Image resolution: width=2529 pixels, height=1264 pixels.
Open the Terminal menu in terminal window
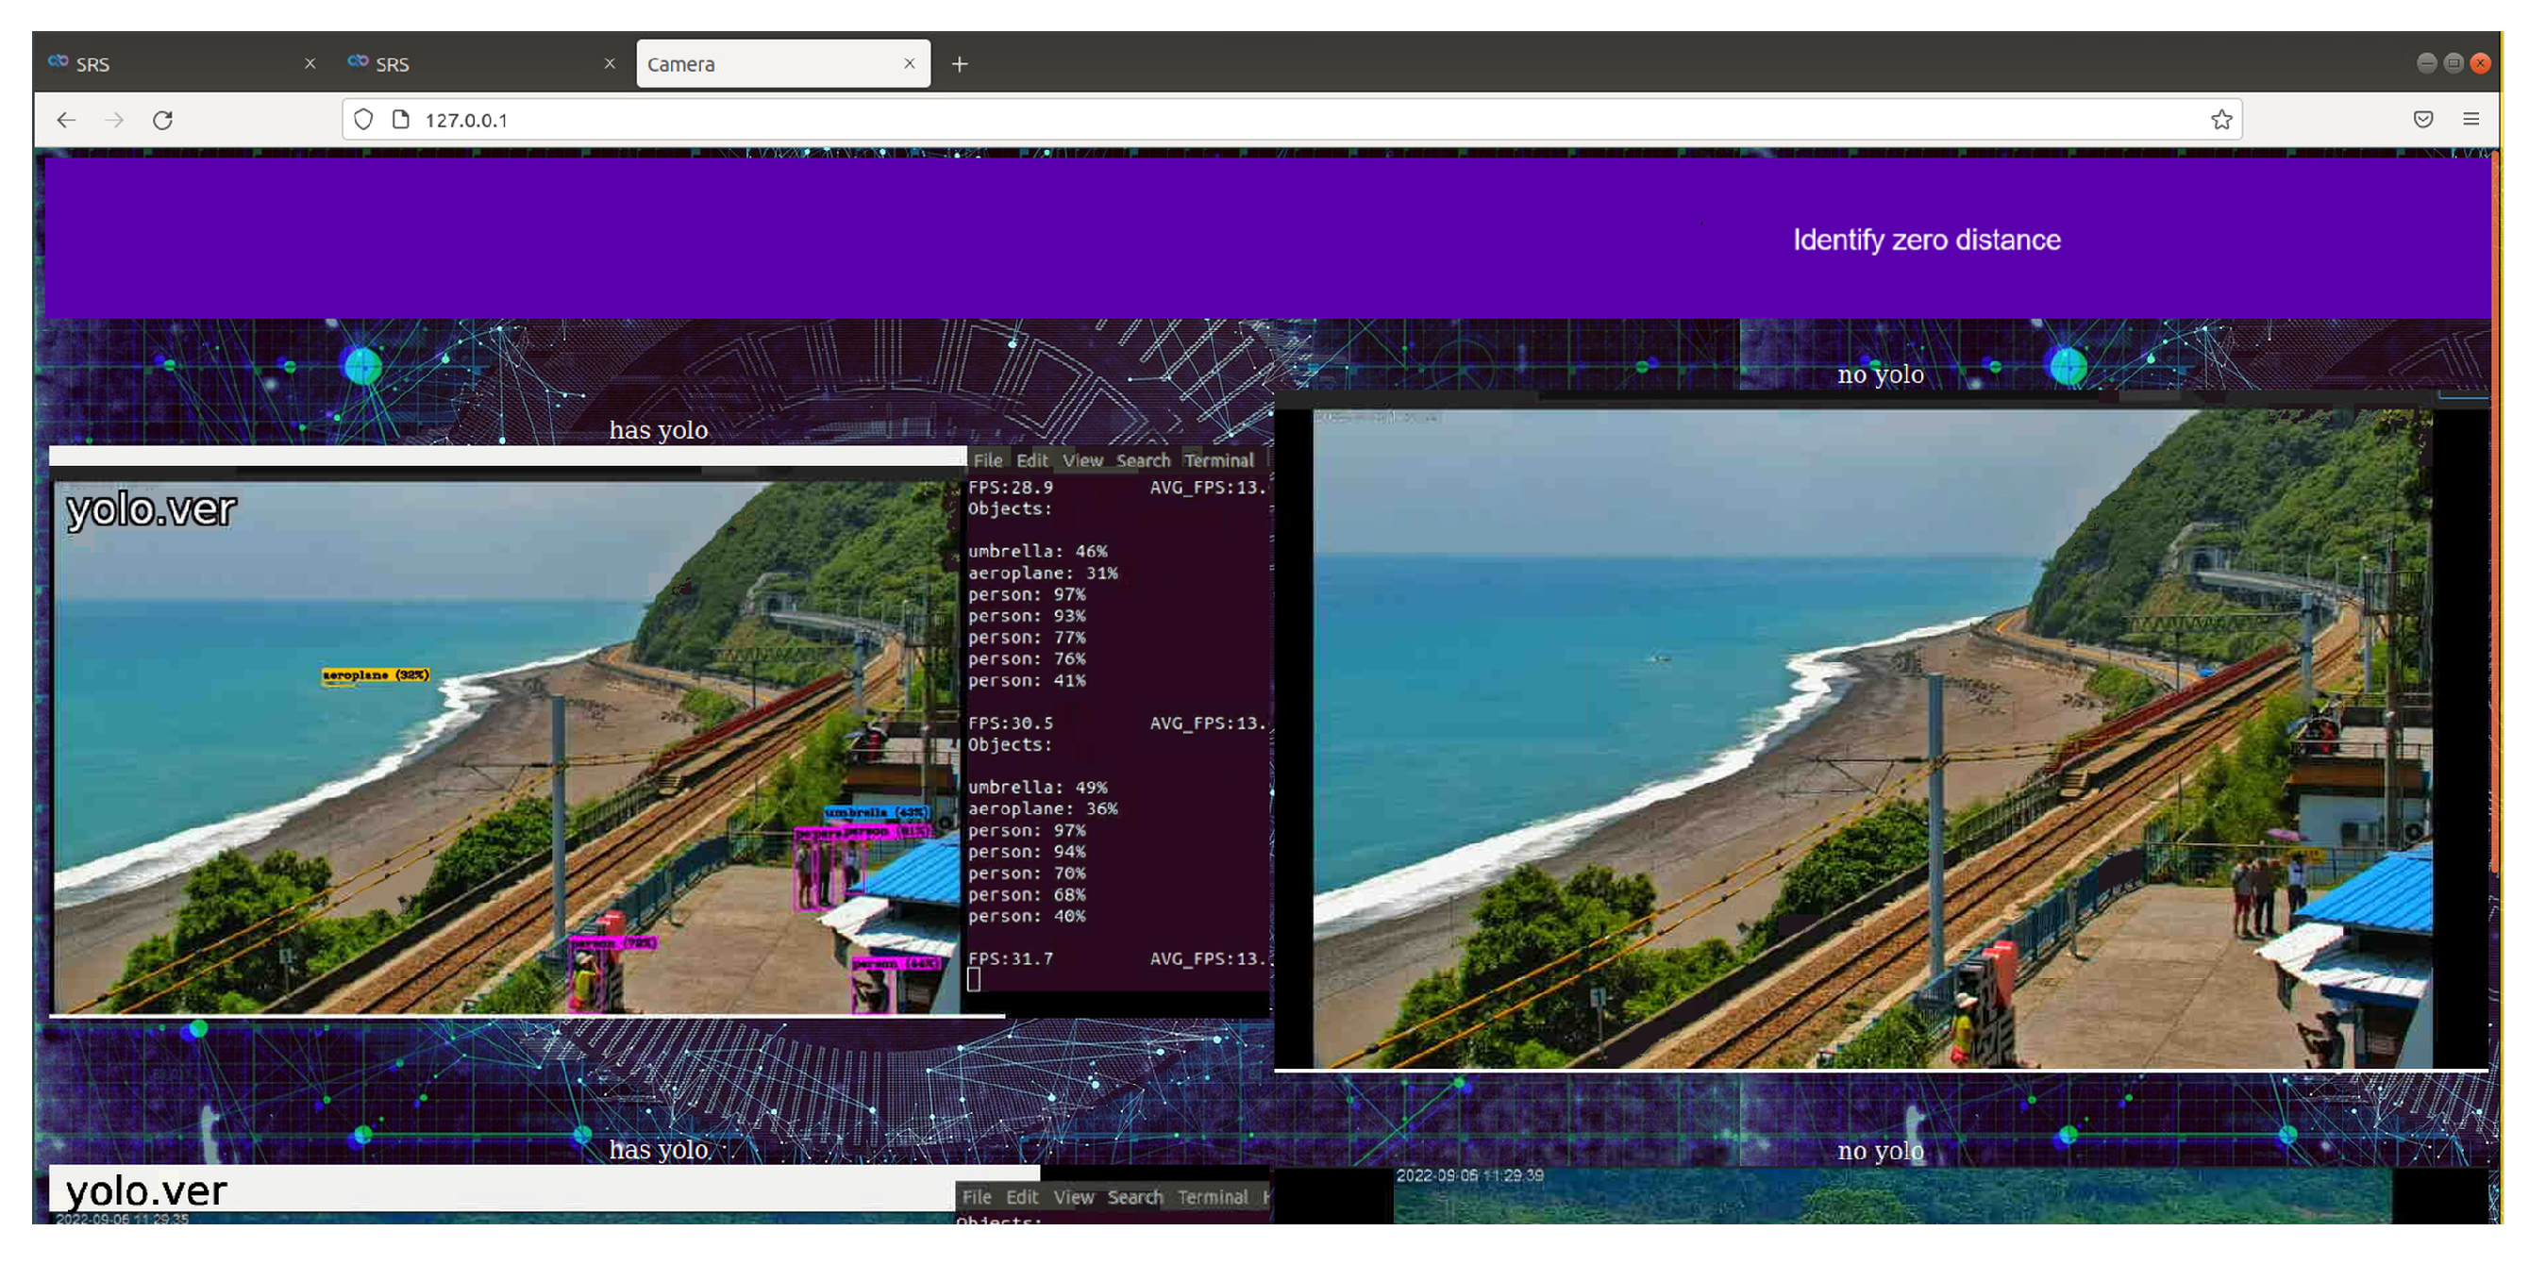point(1218,460)
